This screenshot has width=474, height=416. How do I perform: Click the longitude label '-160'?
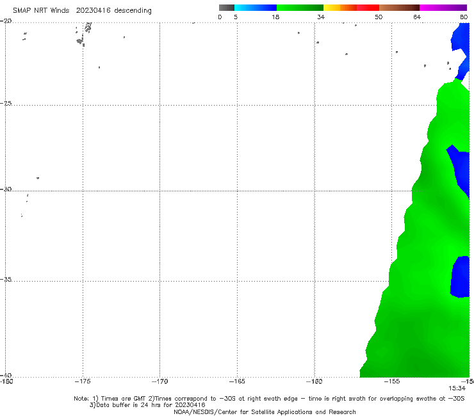(x=314, y=381)
